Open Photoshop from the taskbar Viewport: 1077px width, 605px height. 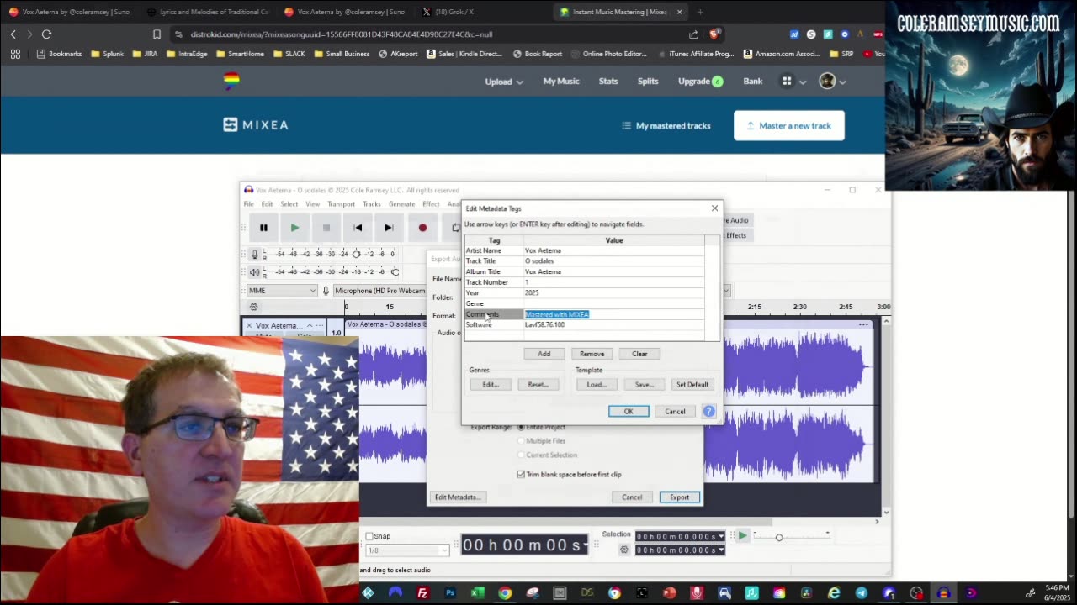[x=450, y=593]
